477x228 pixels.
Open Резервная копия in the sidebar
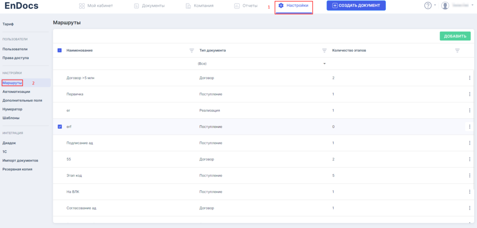click(17, 169)
